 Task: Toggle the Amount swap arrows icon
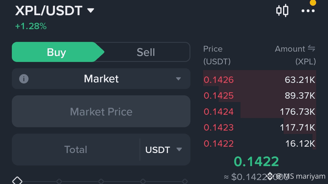pos(311,49)
